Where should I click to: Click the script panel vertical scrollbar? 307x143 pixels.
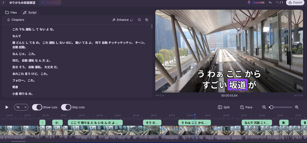[152, 27]
